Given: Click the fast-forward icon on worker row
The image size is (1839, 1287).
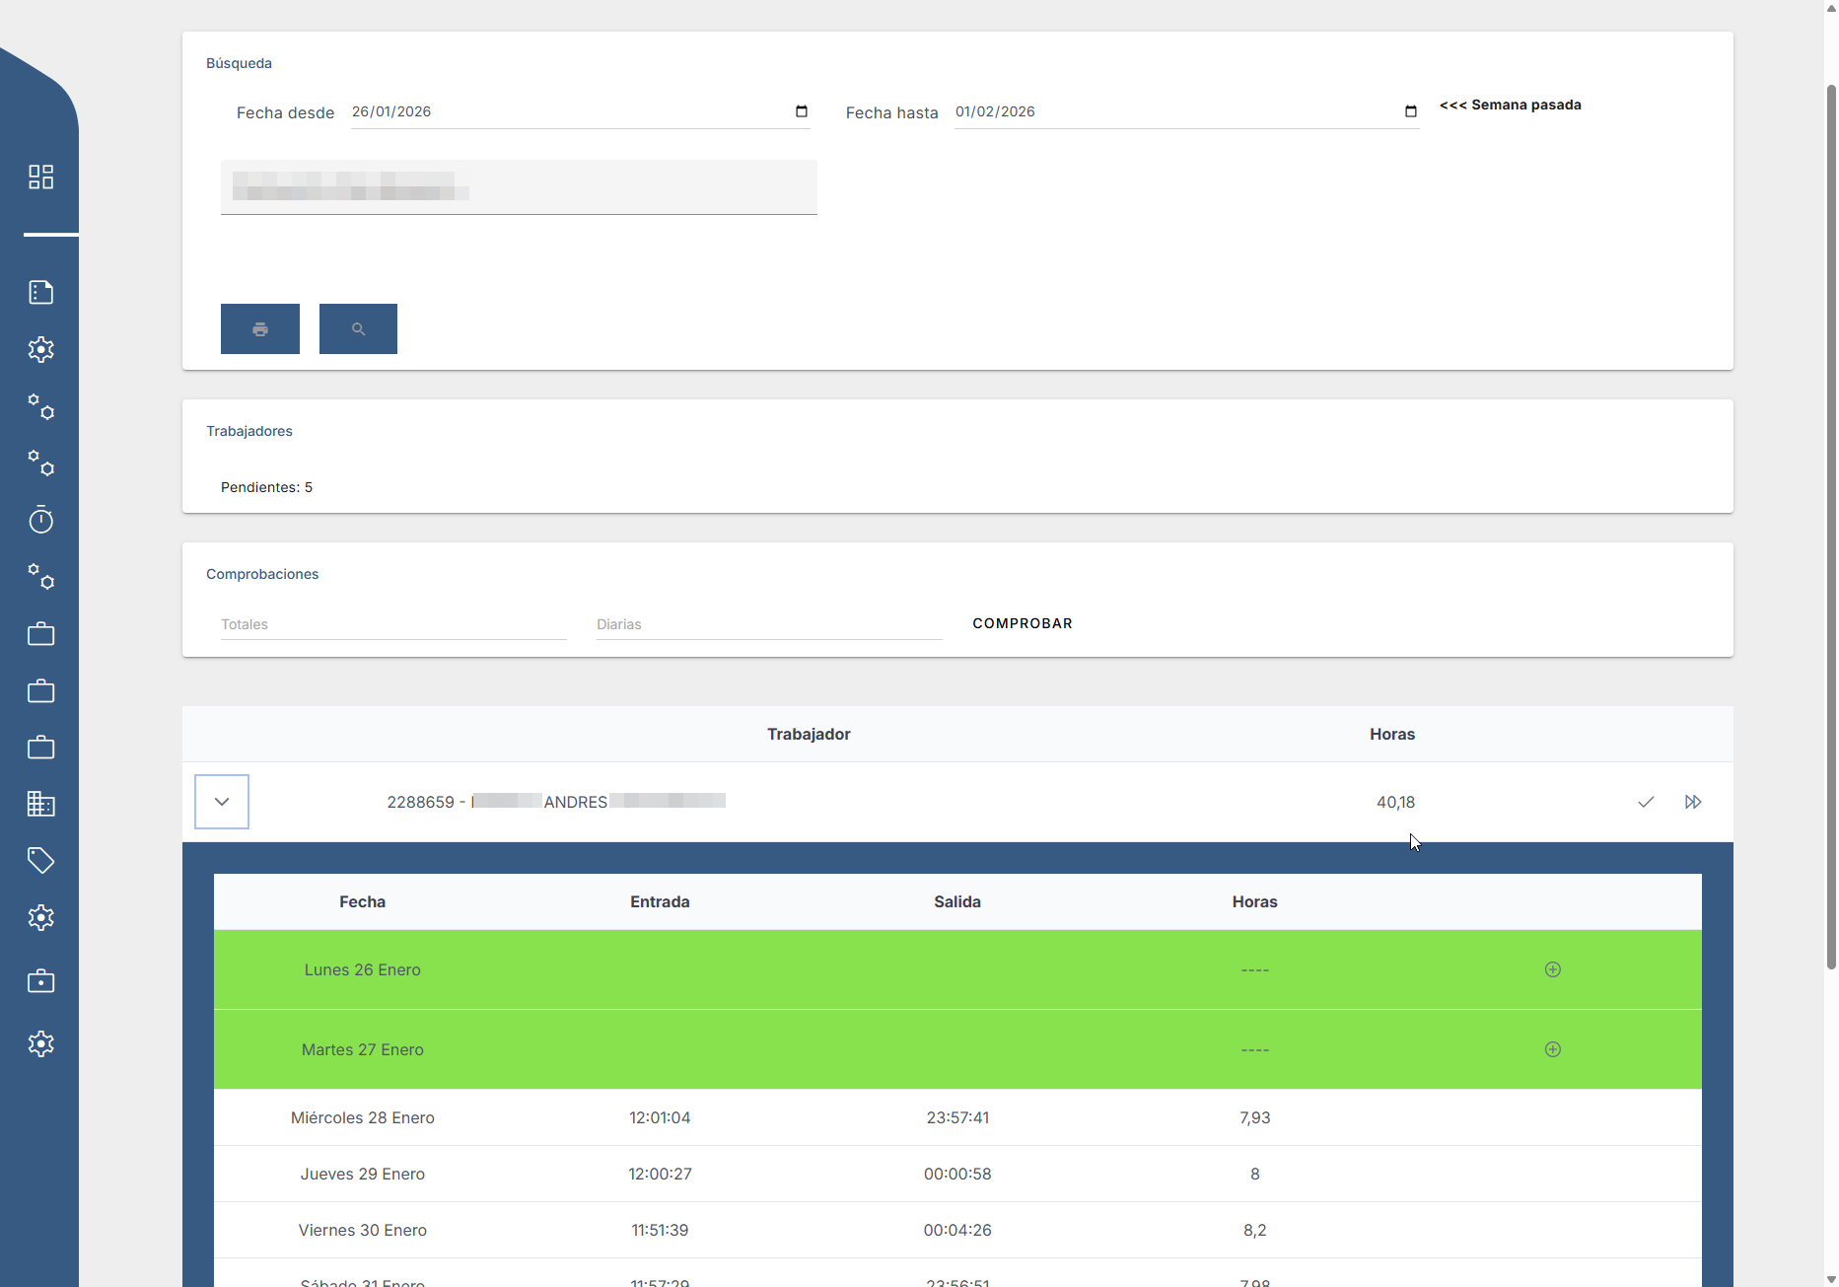Looking at the screenshot, I should pos(1693,802).
